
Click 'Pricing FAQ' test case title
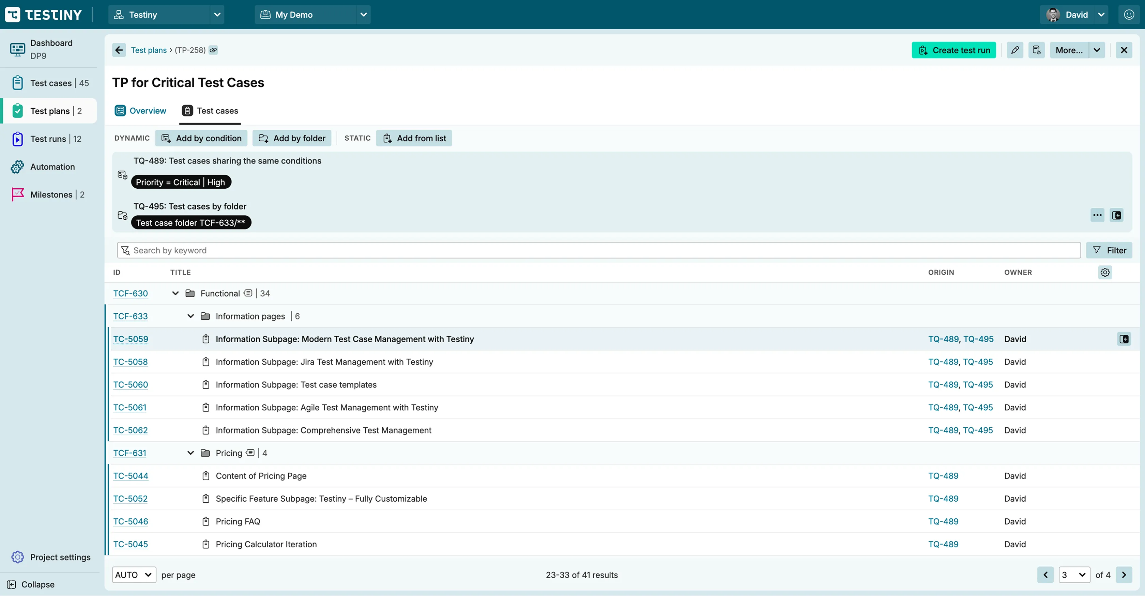coord(238,521)
